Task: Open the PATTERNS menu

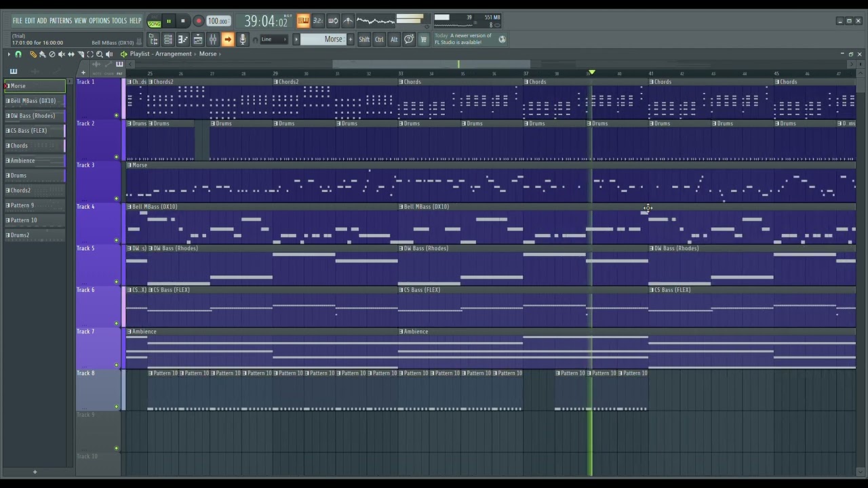Action: click(x=60, y=21)
